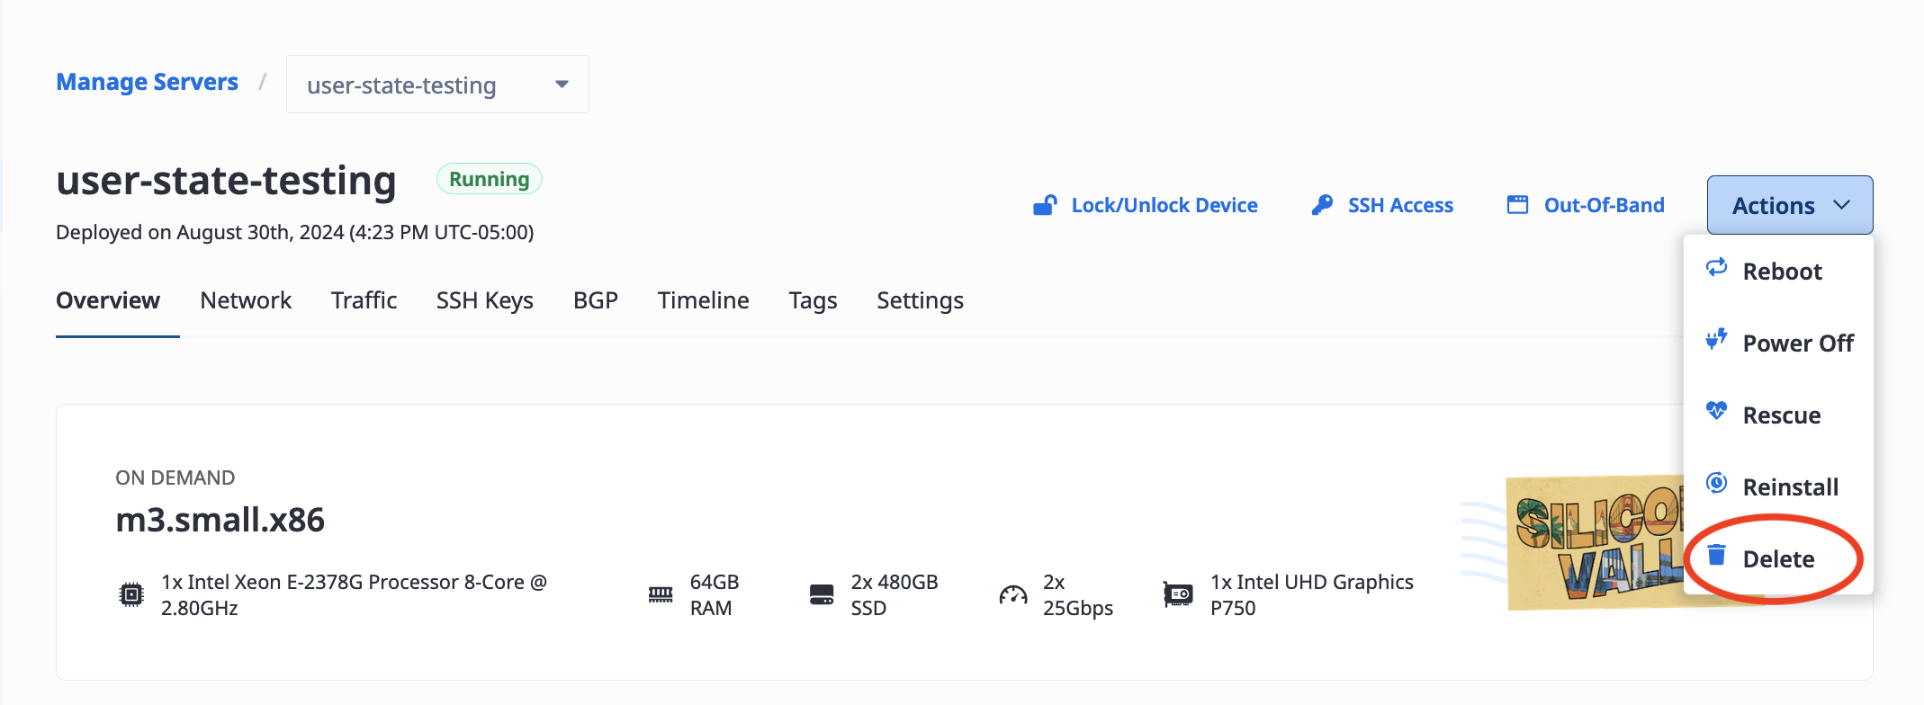Click the 2x 480GB SSD spec text
The width and height of the screenshot is (1924, 705).
[x=895, y=594]
